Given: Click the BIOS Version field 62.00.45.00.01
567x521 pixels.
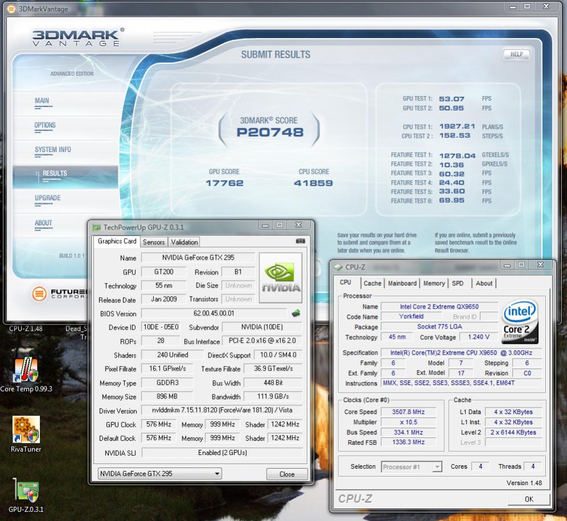Looking at the screenshot, I should click(x=214, y=313).
